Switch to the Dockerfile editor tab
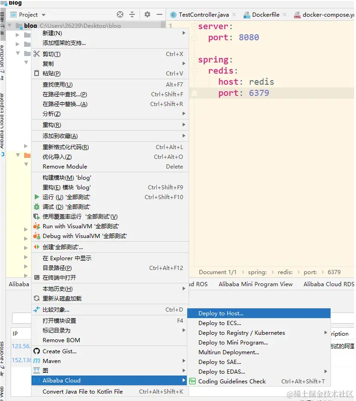This screenshot has height=401, width=356. (266, 14)
